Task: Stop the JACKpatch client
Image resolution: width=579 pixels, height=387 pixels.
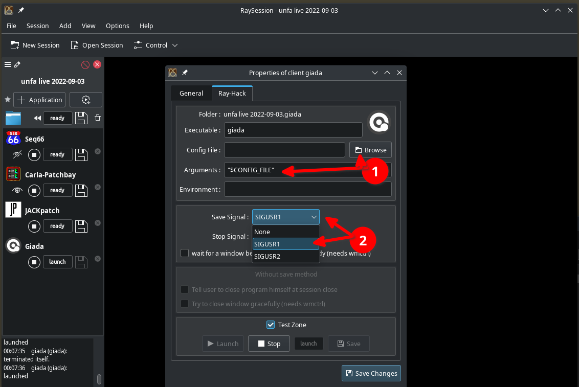Action: click(34, 226)
